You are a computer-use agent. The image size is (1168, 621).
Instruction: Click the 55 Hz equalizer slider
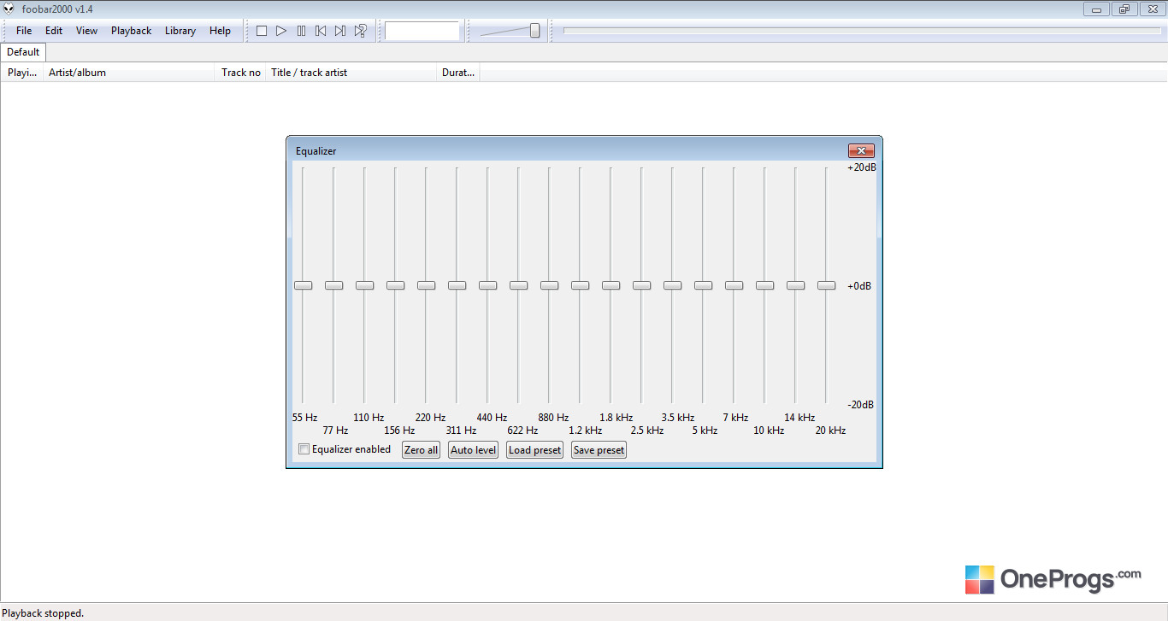pyautogui.click(x=303, y=285)
